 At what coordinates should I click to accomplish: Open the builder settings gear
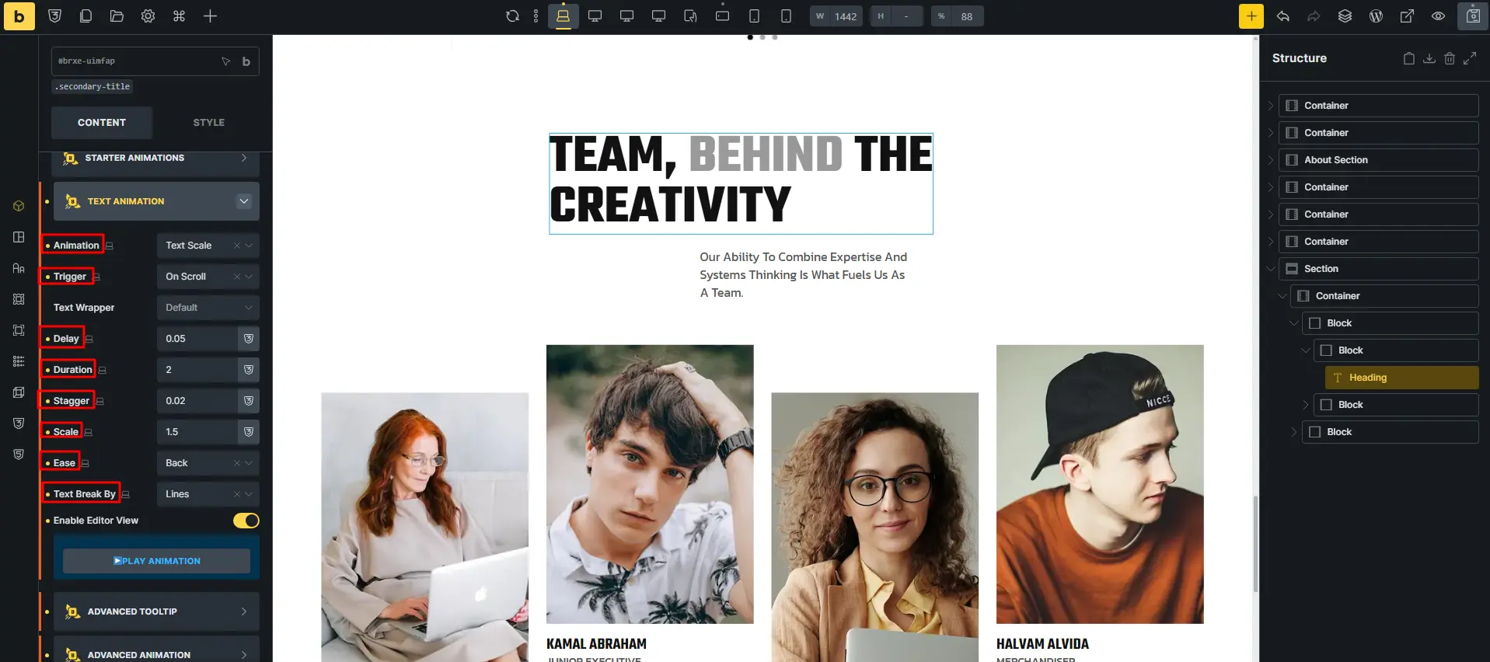148,16
